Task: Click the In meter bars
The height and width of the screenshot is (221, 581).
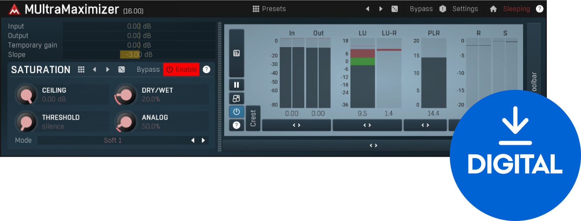Action: coord(292,73)
